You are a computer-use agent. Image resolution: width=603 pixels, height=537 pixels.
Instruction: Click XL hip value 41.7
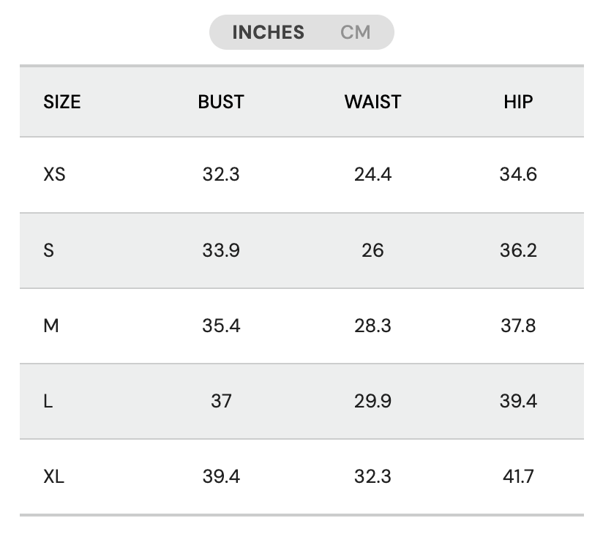[518, 476]
